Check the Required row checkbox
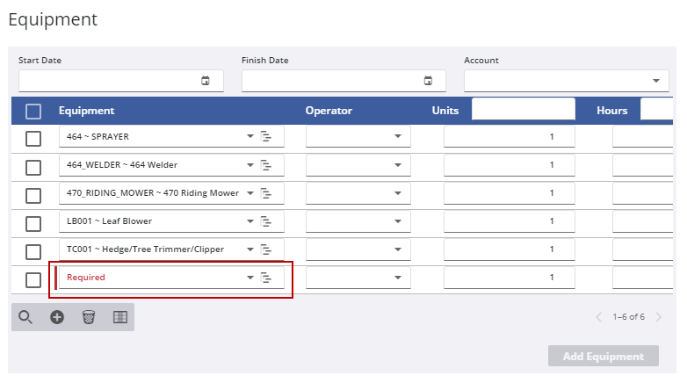The height and width of the screenshot is (383, 687). (33, 280)
